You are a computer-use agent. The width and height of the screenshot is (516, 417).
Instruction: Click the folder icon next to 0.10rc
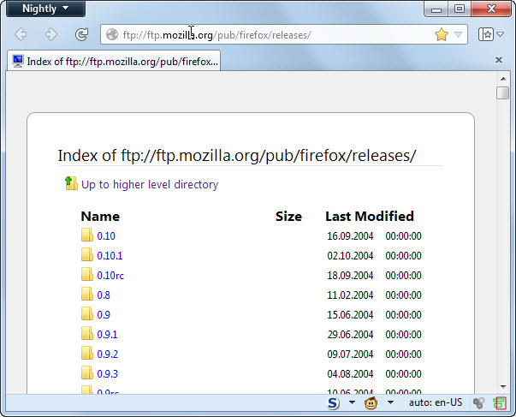click(87, 275)
